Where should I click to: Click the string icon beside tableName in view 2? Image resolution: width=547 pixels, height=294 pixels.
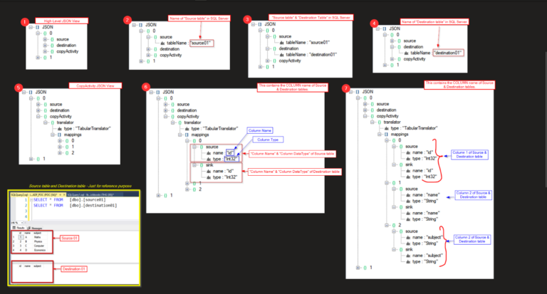[162, 43]
